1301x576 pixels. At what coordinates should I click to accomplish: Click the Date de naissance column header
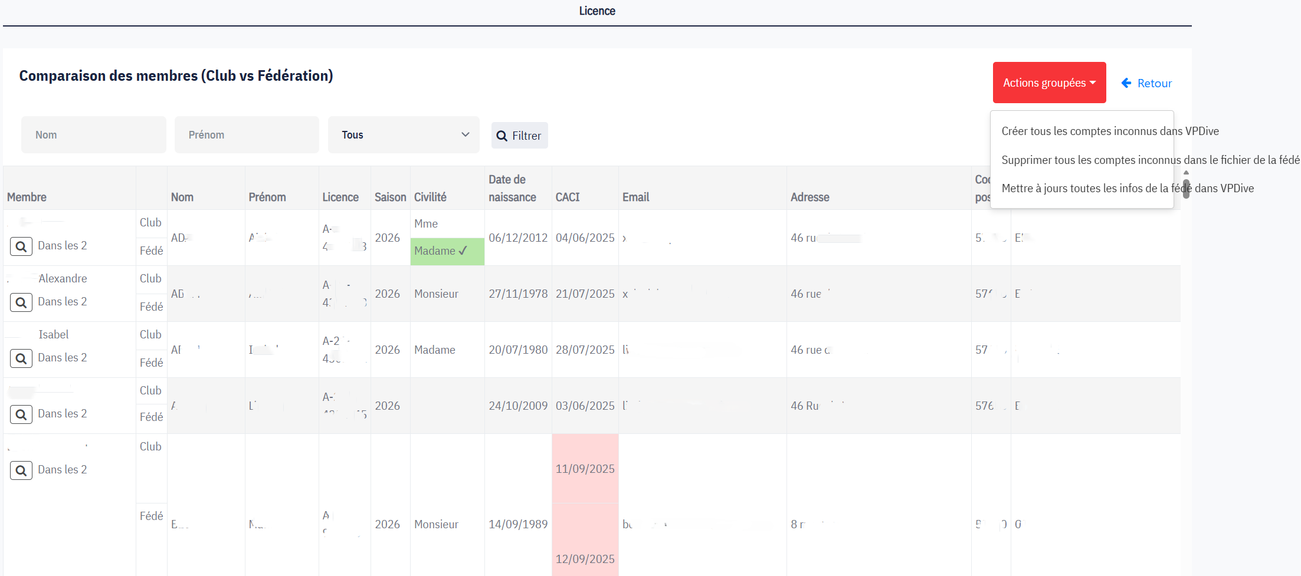(512, 188)
